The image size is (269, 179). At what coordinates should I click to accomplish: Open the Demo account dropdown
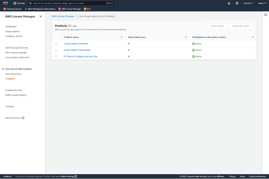pos(262,3)
